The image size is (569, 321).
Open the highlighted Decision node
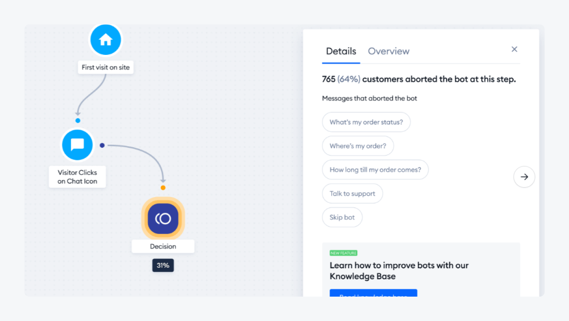tap(163, 219)
